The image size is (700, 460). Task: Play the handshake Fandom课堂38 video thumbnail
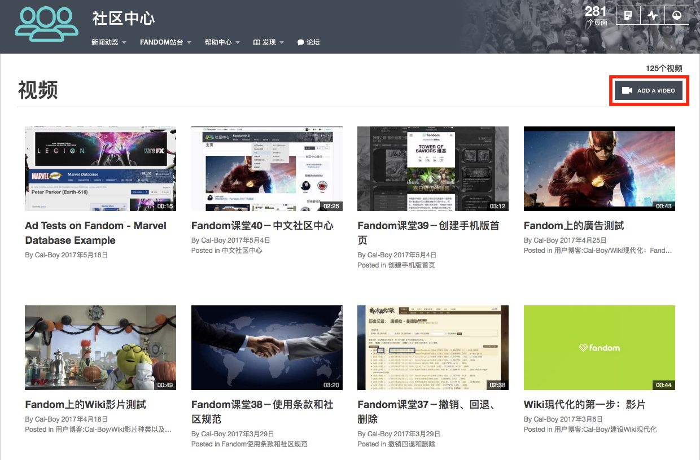(267, 348)
